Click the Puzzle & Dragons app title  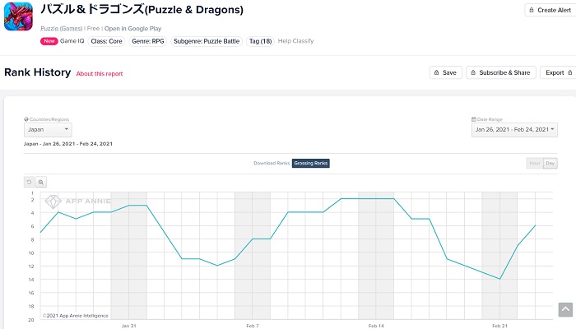click(x=142, y=10)
